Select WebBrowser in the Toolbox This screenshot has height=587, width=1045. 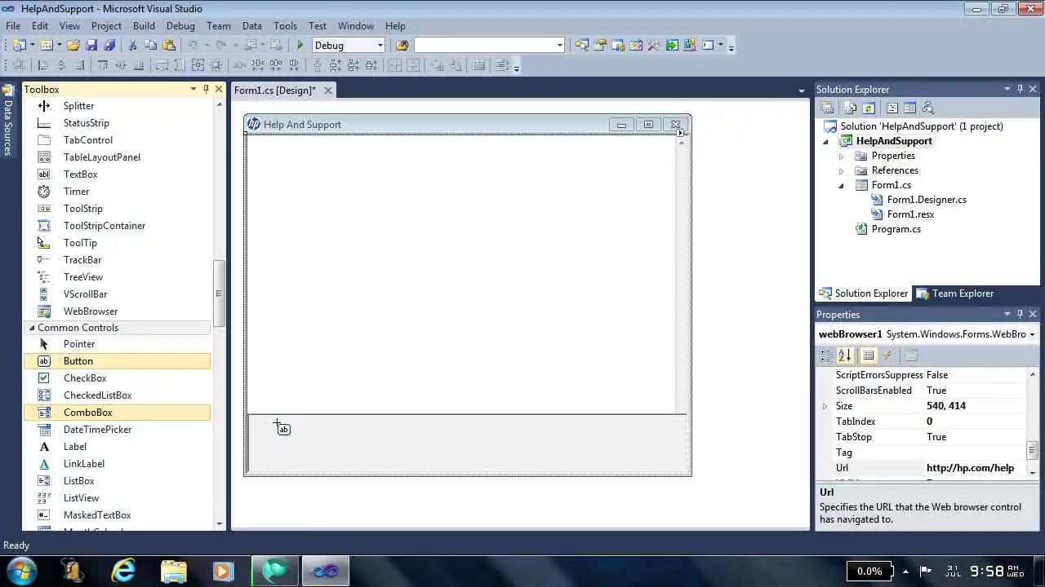point(117,311)
